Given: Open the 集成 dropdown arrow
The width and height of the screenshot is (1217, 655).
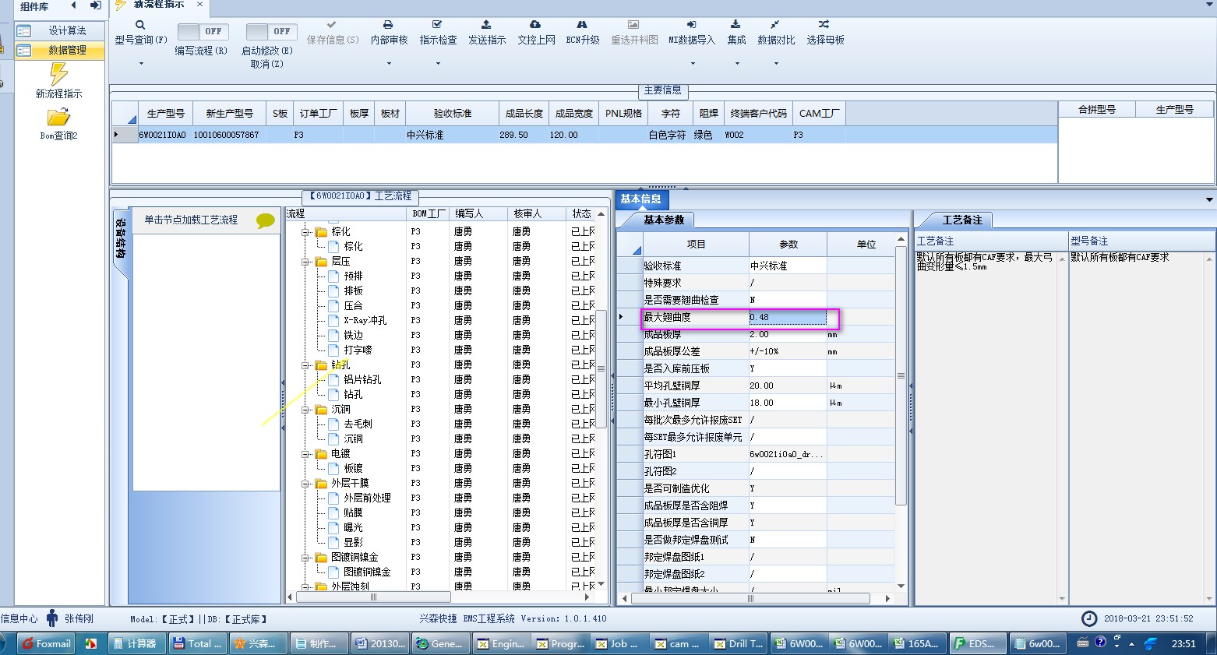Looking at the screenshot, I should point(736,63).
